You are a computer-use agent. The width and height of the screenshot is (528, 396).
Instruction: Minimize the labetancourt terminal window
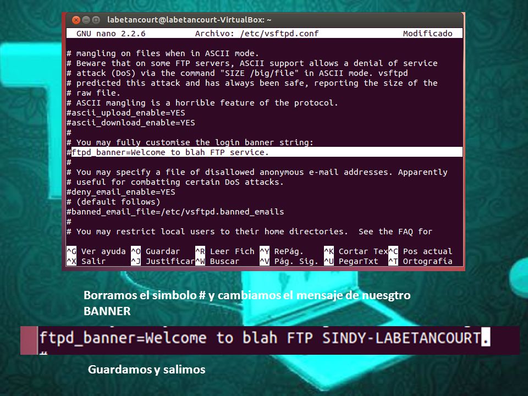[86, 20]
